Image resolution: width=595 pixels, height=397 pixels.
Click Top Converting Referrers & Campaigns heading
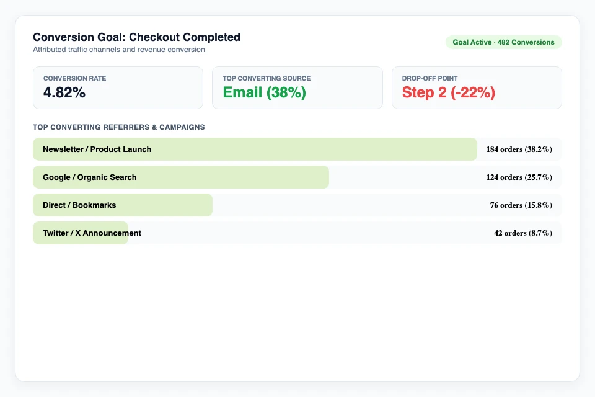[x=119, y=127]
